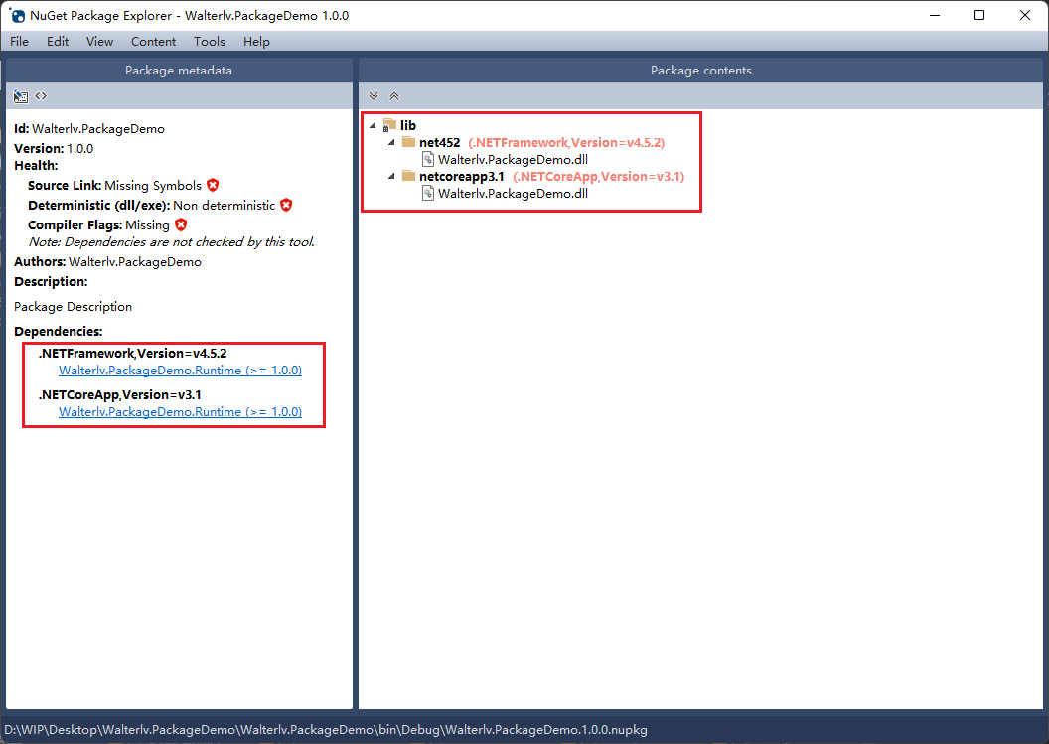The height and width of the screenshot is (744, 1049).
Task: Expand all package contents with double-down chevron
Action: point(374,95)
